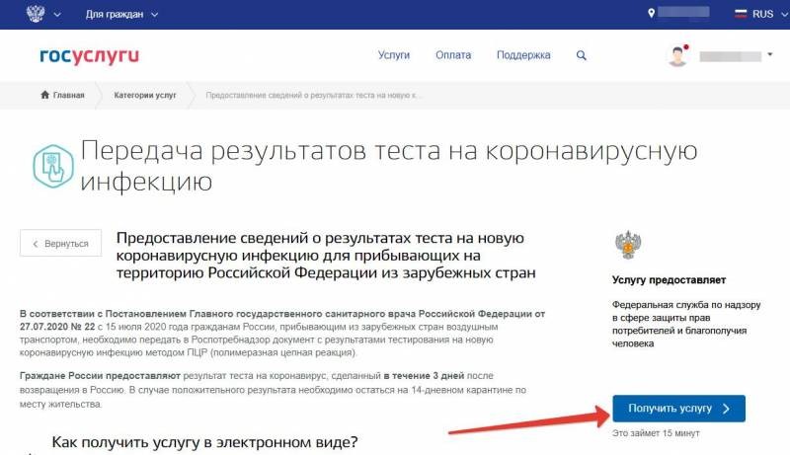
Task: Click the Russian flag icon
Action: click(x=740, y=14)
